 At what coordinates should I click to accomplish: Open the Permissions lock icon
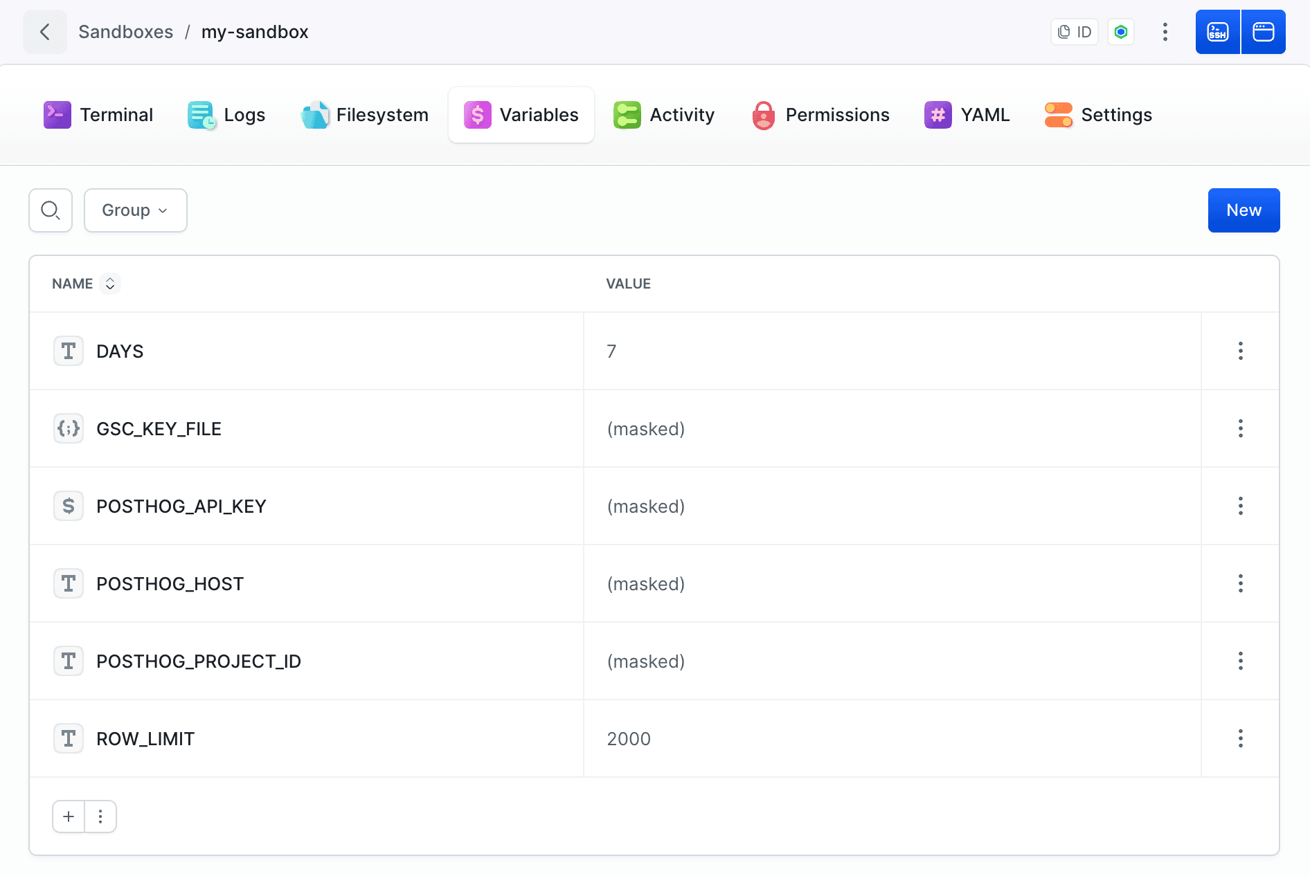[x=764, y=115]
